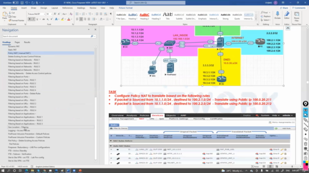Click the Cut scissors icon
This screenshot has width=309, height=173.
pos(10,13)
